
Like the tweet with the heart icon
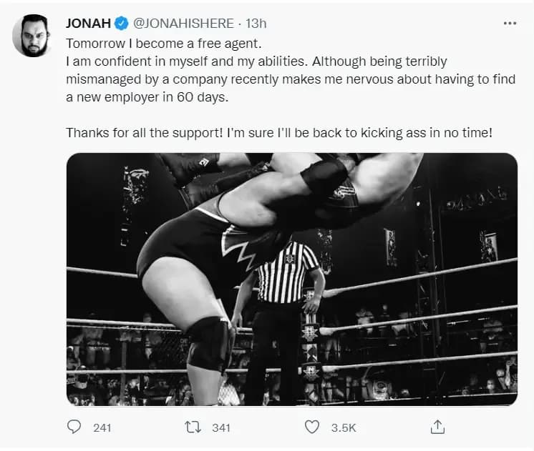coord(312,427)
